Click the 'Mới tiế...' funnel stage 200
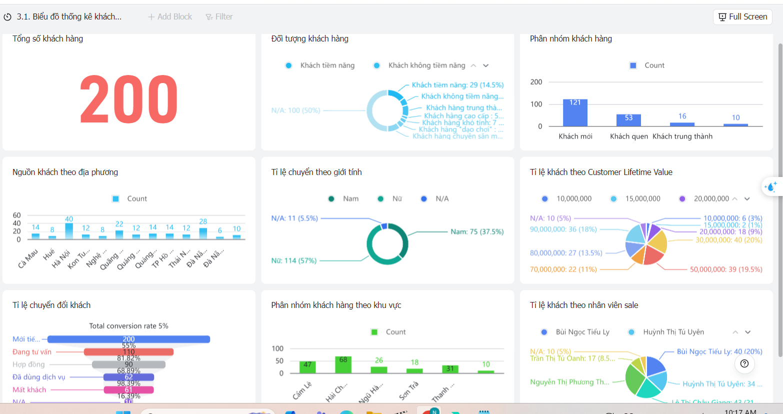The height and width of the screenshot is (414, 783). coord(128,339)
